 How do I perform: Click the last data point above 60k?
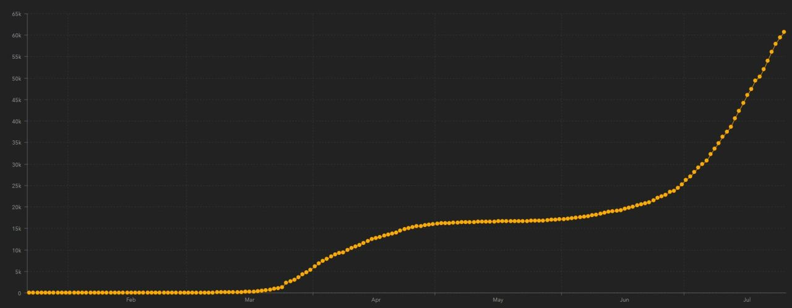[x=784, y=32]
